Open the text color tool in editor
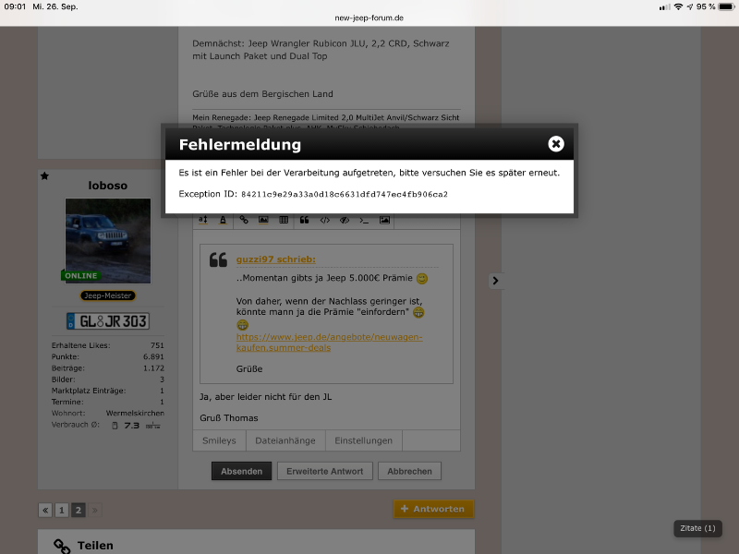This screenshot has width=739, height=554. (223, 221)
